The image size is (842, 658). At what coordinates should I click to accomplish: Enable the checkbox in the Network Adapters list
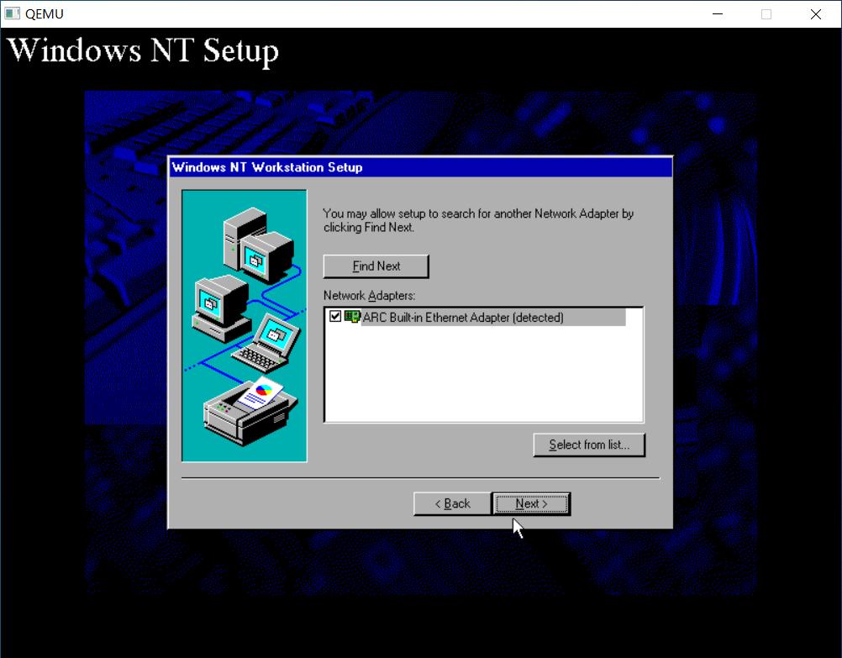334,318
